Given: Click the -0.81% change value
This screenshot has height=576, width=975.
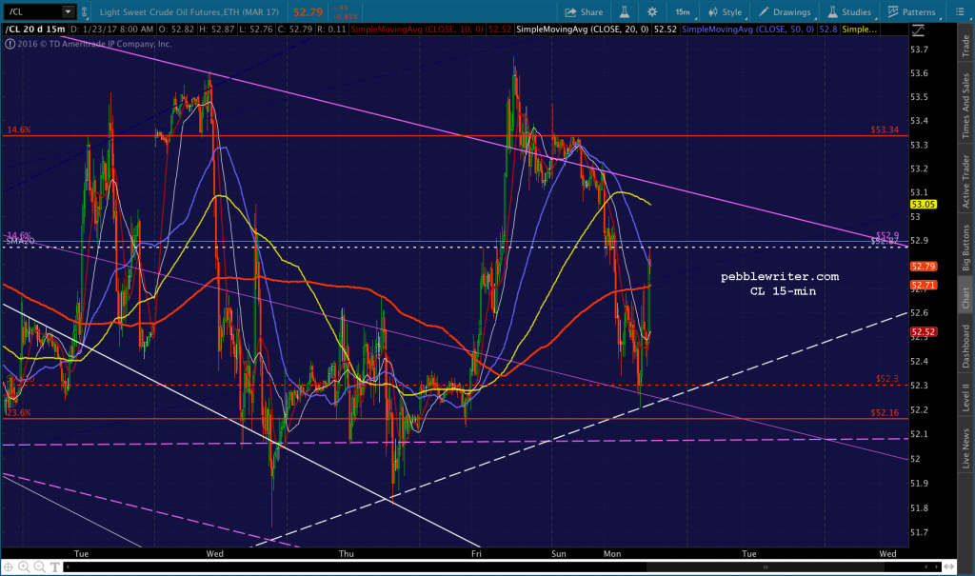Looking at the screenshot, I should [345, 17].
